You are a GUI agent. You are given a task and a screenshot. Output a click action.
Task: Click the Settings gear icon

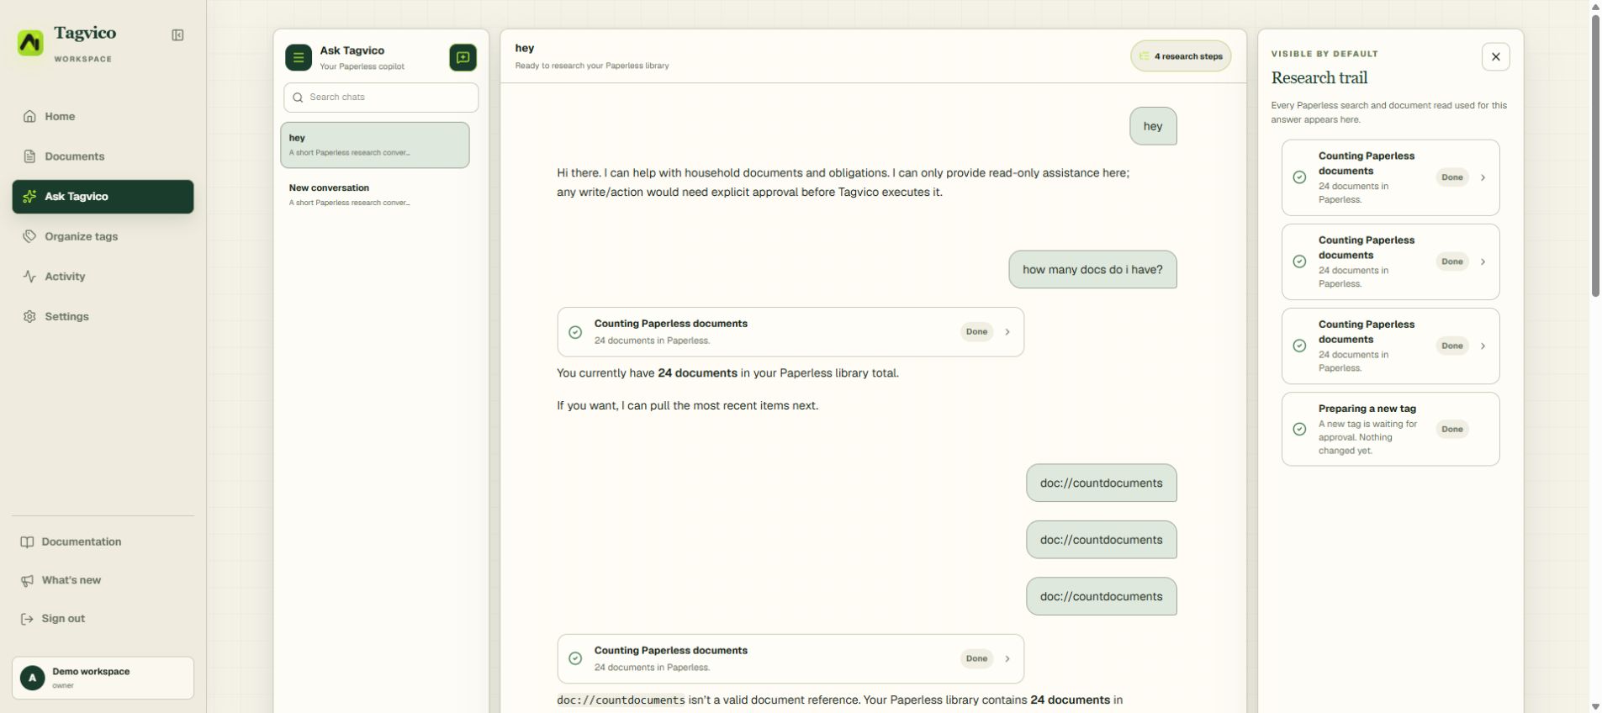[29, 316]
